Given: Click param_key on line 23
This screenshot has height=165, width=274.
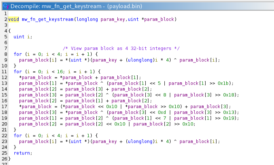Looking at the screenshot, I should pyautogui.click(x=105, y=141).
